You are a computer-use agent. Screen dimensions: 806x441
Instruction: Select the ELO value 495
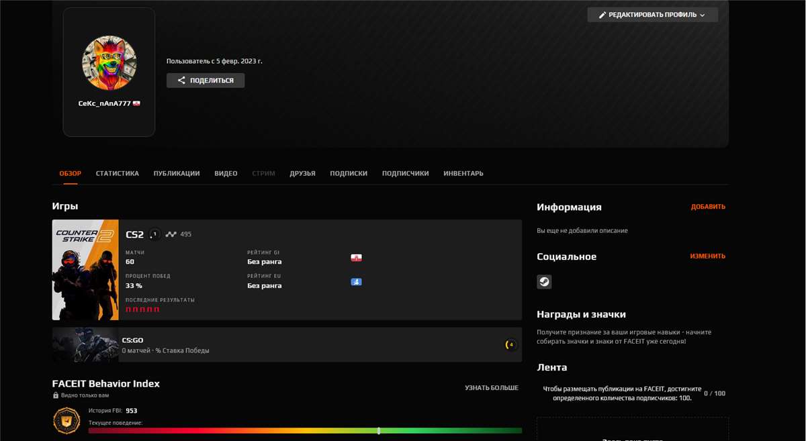(x=186, y=234)
